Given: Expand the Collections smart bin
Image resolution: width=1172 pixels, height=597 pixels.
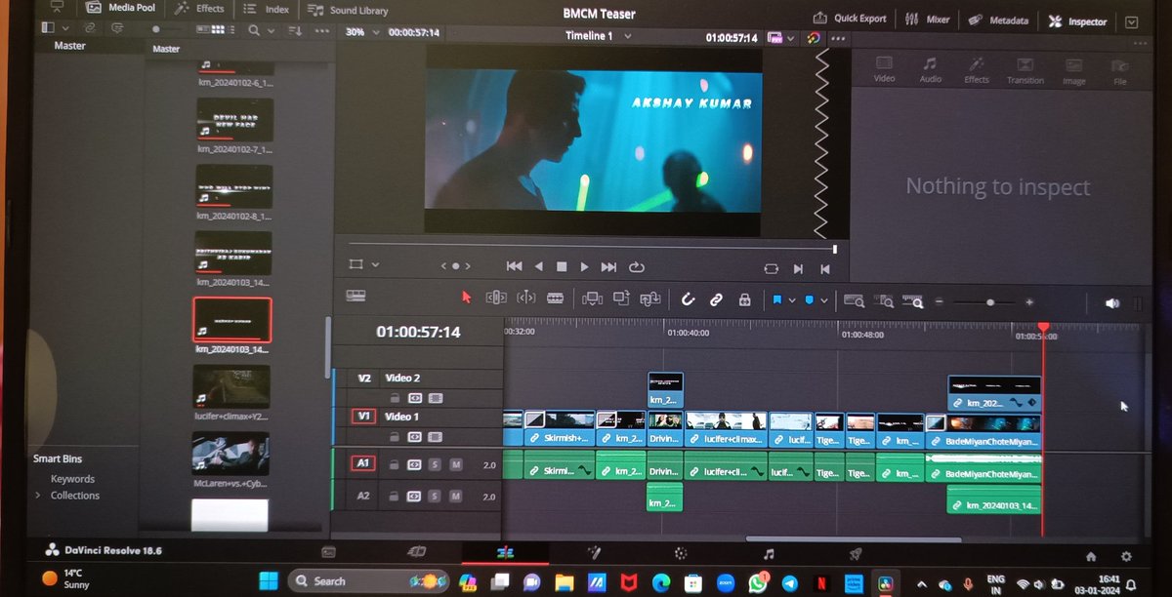Looking at the screenshot, I should coord(38,496).
